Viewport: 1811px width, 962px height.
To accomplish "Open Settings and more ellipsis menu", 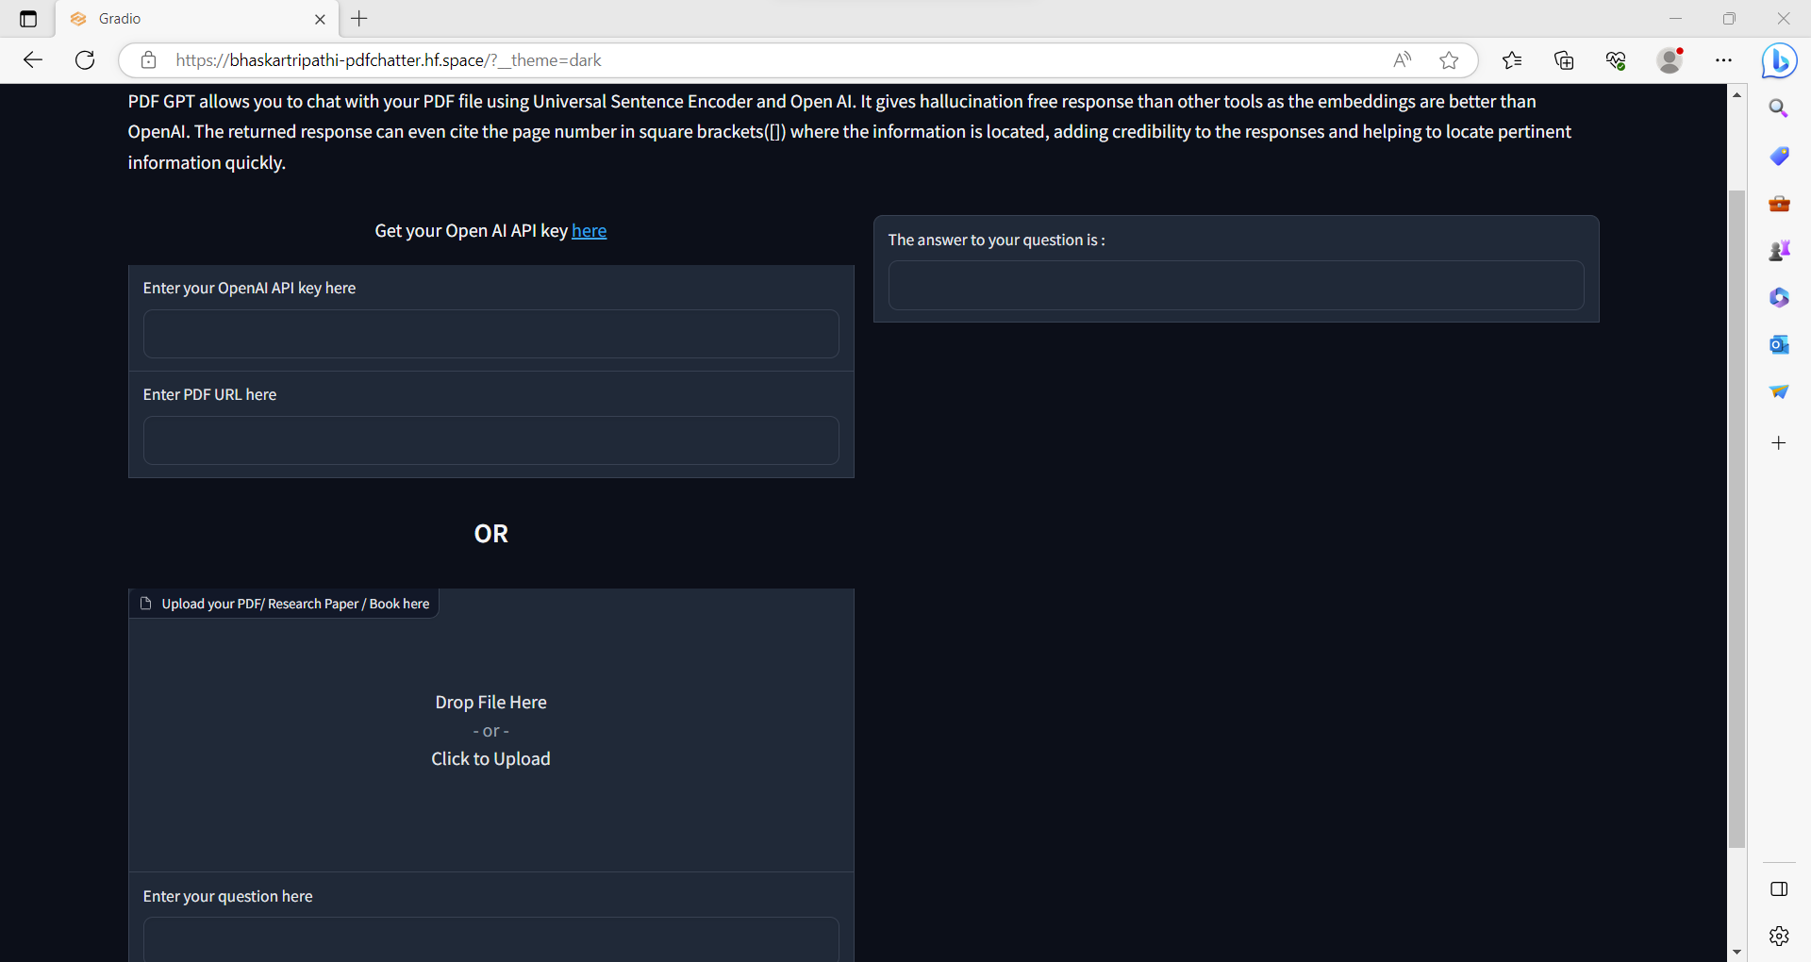I will (1723, 60).
